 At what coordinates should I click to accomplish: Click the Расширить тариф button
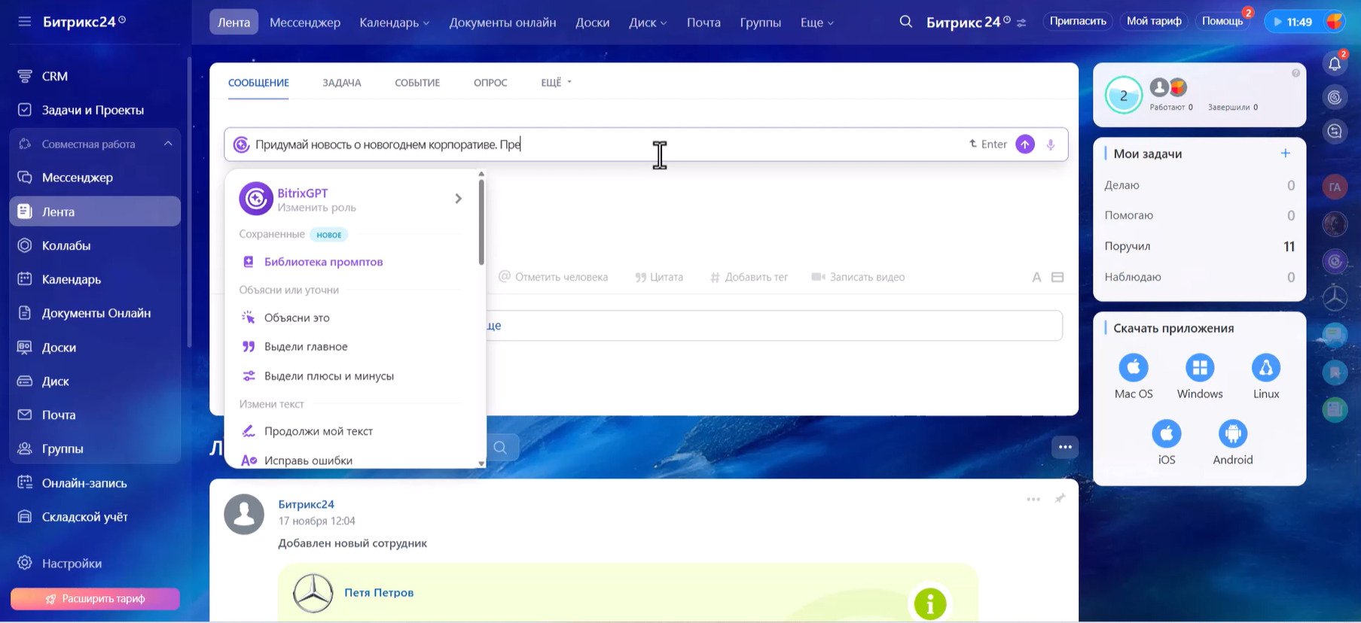pyautogui.click(x=95, y=599)
